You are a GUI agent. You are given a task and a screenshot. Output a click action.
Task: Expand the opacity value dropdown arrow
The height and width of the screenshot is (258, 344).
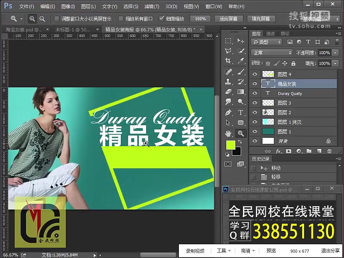[335, 52]
